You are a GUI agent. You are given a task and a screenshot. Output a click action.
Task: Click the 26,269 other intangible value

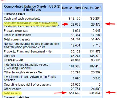click(96, 72)
